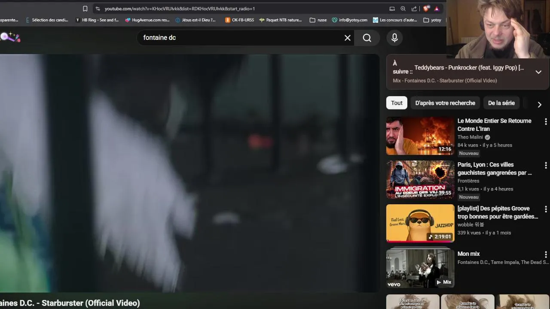Click the YouTube URL in address bar
550x309 pixels.
click(180, 9)
